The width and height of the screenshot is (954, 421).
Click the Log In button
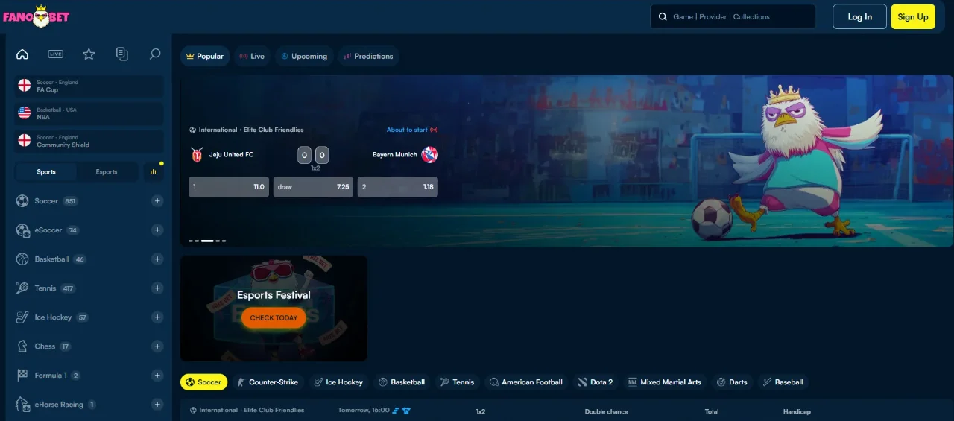(x=859, y=16)
